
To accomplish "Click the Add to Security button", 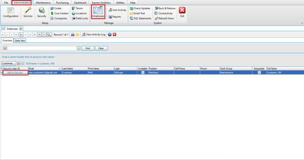I will click(x=15, y=73).
